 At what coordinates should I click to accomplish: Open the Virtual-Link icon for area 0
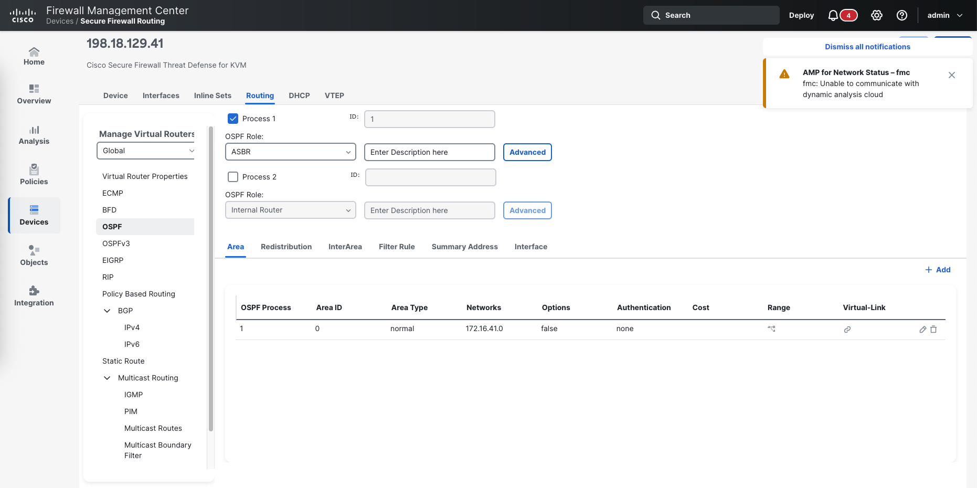(847, 330)
